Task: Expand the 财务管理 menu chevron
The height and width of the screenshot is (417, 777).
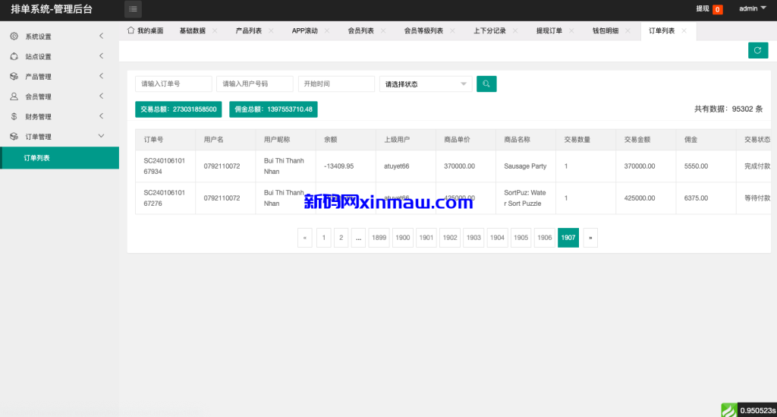Action: [101, 116]
